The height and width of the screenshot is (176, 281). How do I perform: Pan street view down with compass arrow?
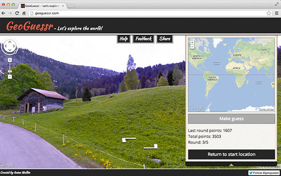[9, 50]
